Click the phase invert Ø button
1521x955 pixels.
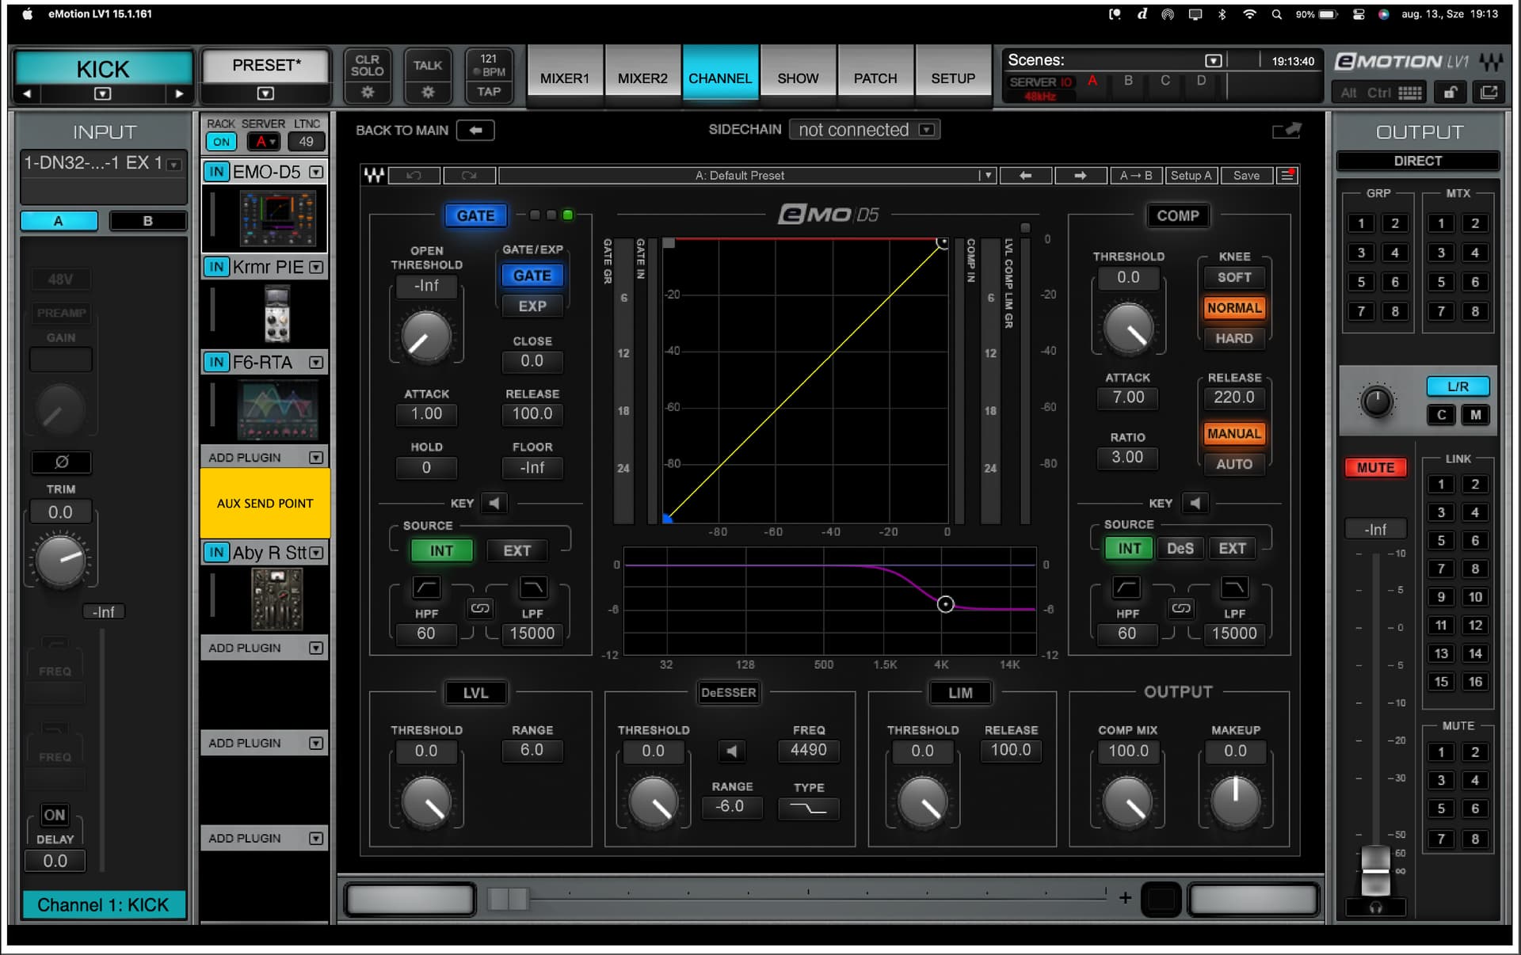pos(61,462)
